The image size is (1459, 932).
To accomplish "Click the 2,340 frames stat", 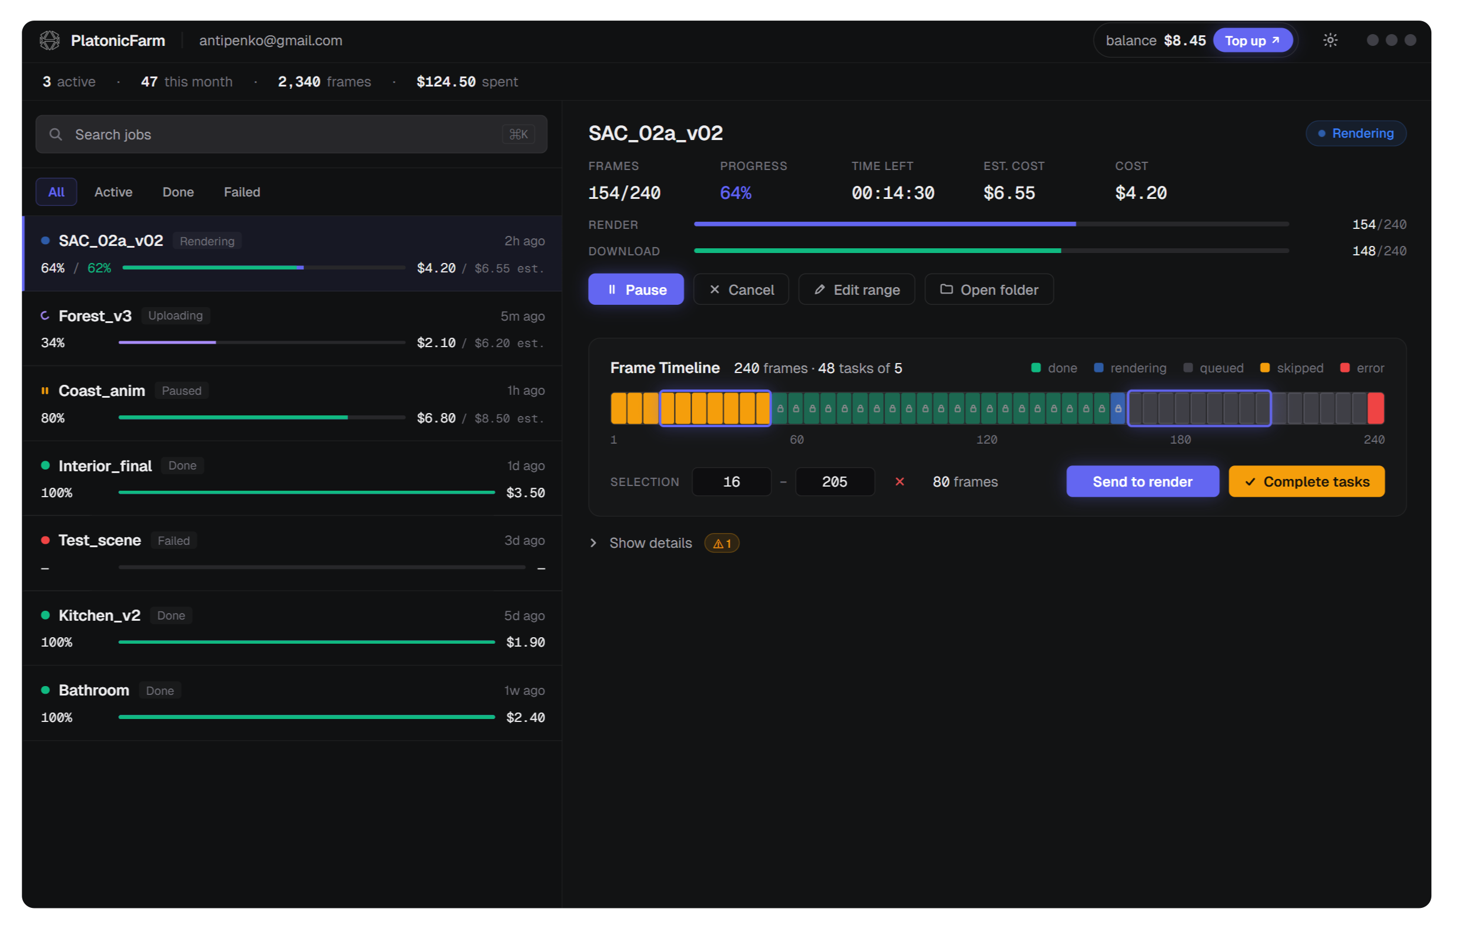I will tap(324, 82).
